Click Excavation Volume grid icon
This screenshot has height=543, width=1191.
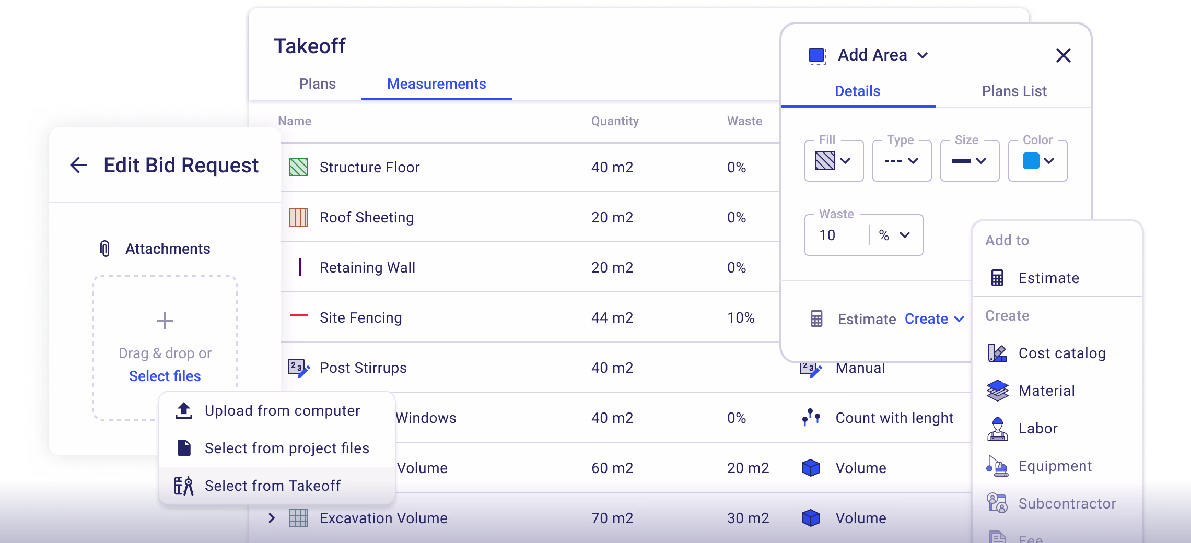pyautogui.click(x=299, y=518)
